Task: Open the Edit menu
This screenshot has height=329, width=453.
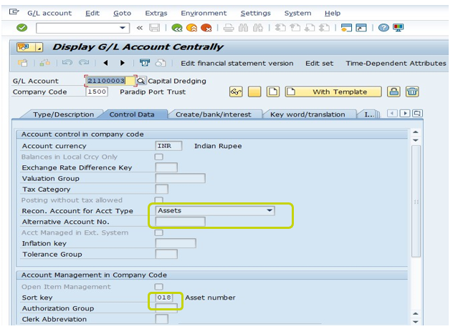Action: (x=92, y=14)
